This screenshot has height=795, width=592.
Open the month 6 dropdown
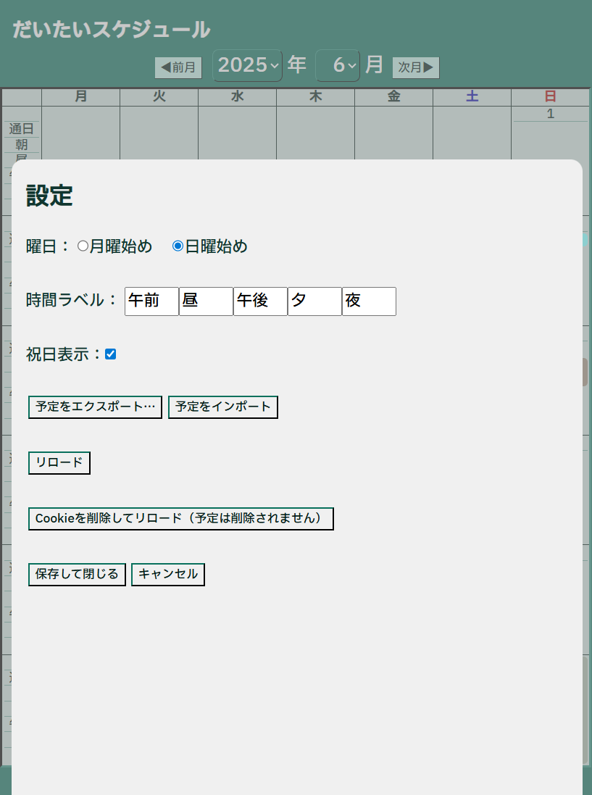point(338,66)
